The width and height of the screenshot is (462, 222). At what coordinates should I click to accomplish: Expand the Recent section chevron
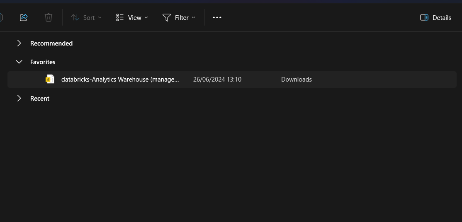click(19, 98)
